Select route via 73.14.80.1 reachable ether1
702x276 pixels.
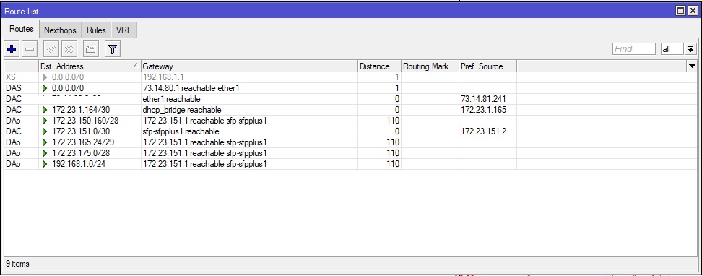(x=350, y=88)
